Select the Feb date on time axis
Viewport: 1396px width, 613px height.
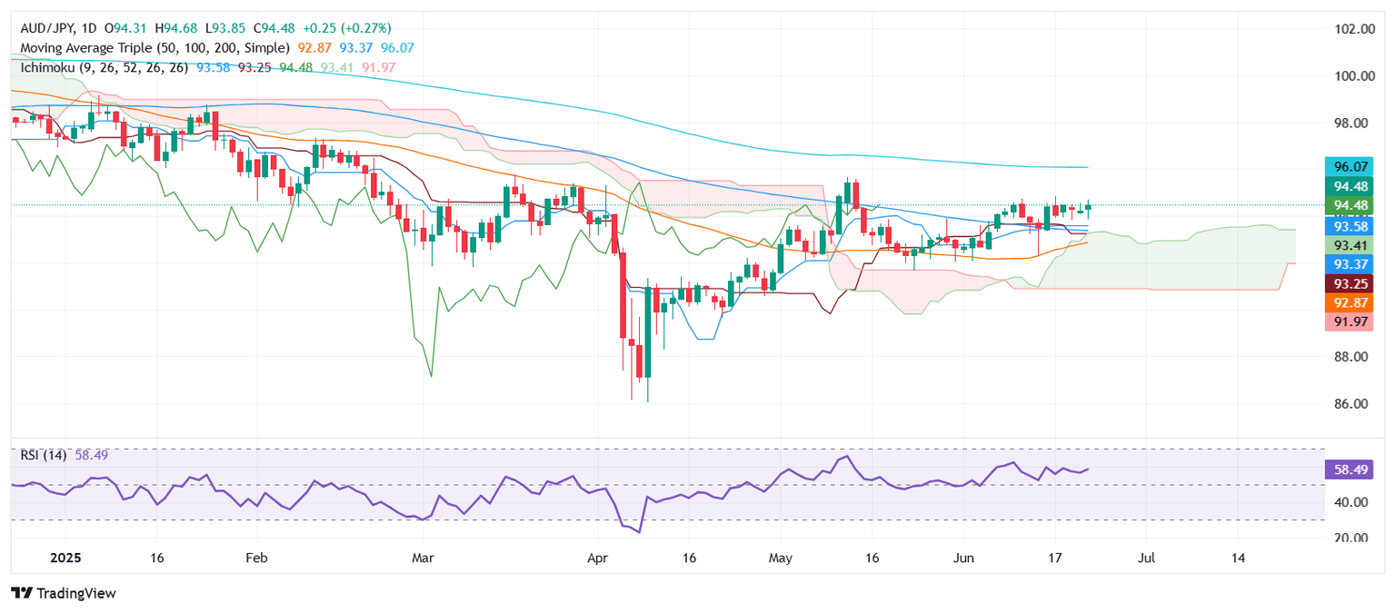pyautogui.click(x=256, y=557)
